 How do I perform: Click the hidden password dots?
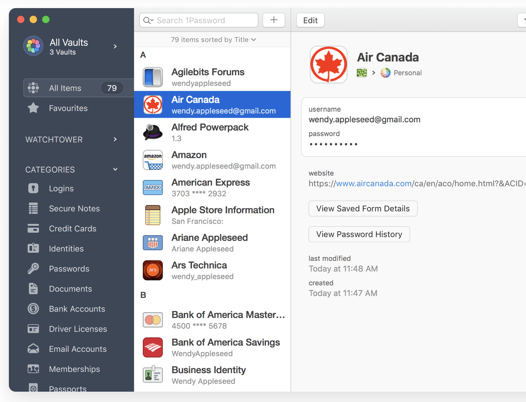click(x=333, y=144)
